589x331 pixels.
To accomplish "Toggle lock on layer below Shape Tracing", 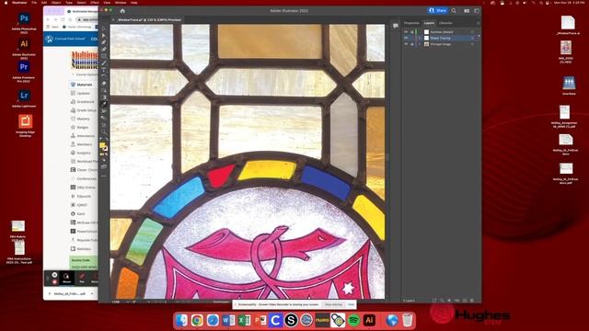I will pos(411,44).
